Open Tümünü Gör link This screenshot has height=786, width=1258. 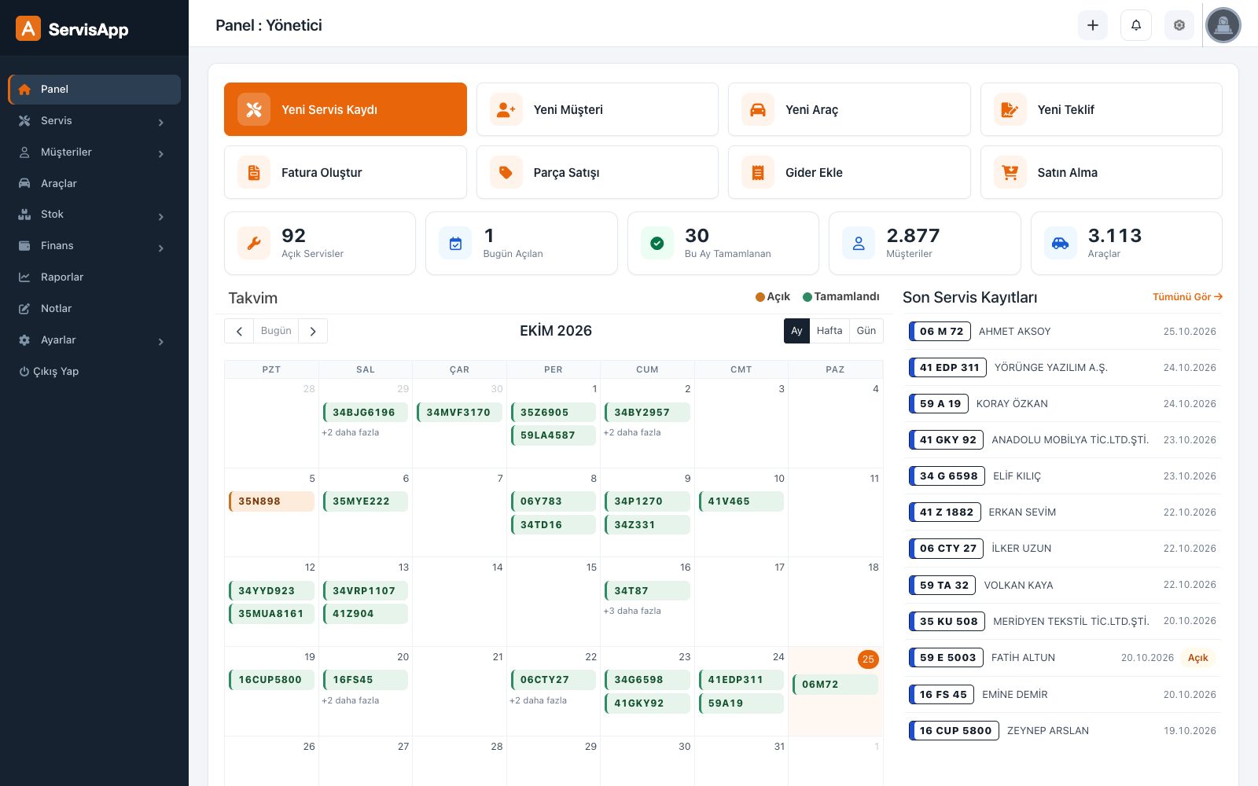point(1187,297)
